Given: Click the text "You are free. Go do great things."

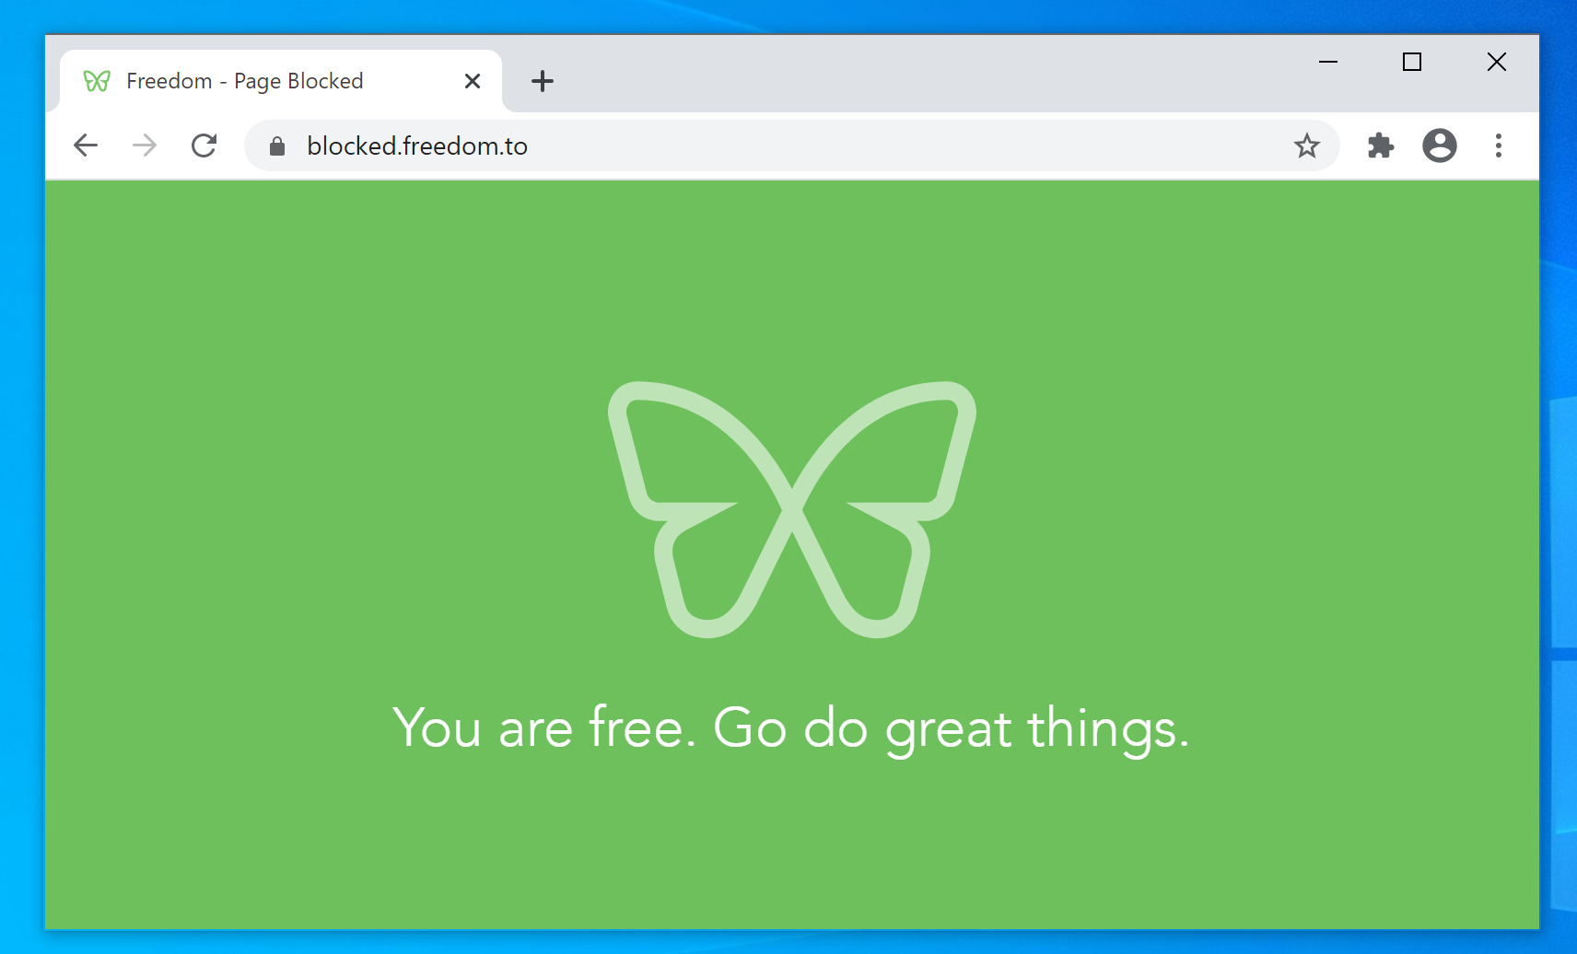Looking at the screenshot, I should pos(791,729).
